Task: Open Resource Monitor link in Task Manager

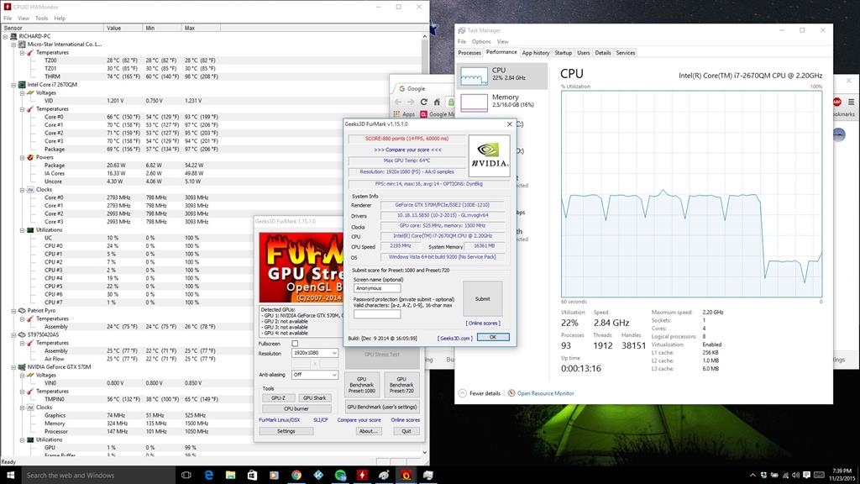Action: pyautogui.click(x=545, y=393)
